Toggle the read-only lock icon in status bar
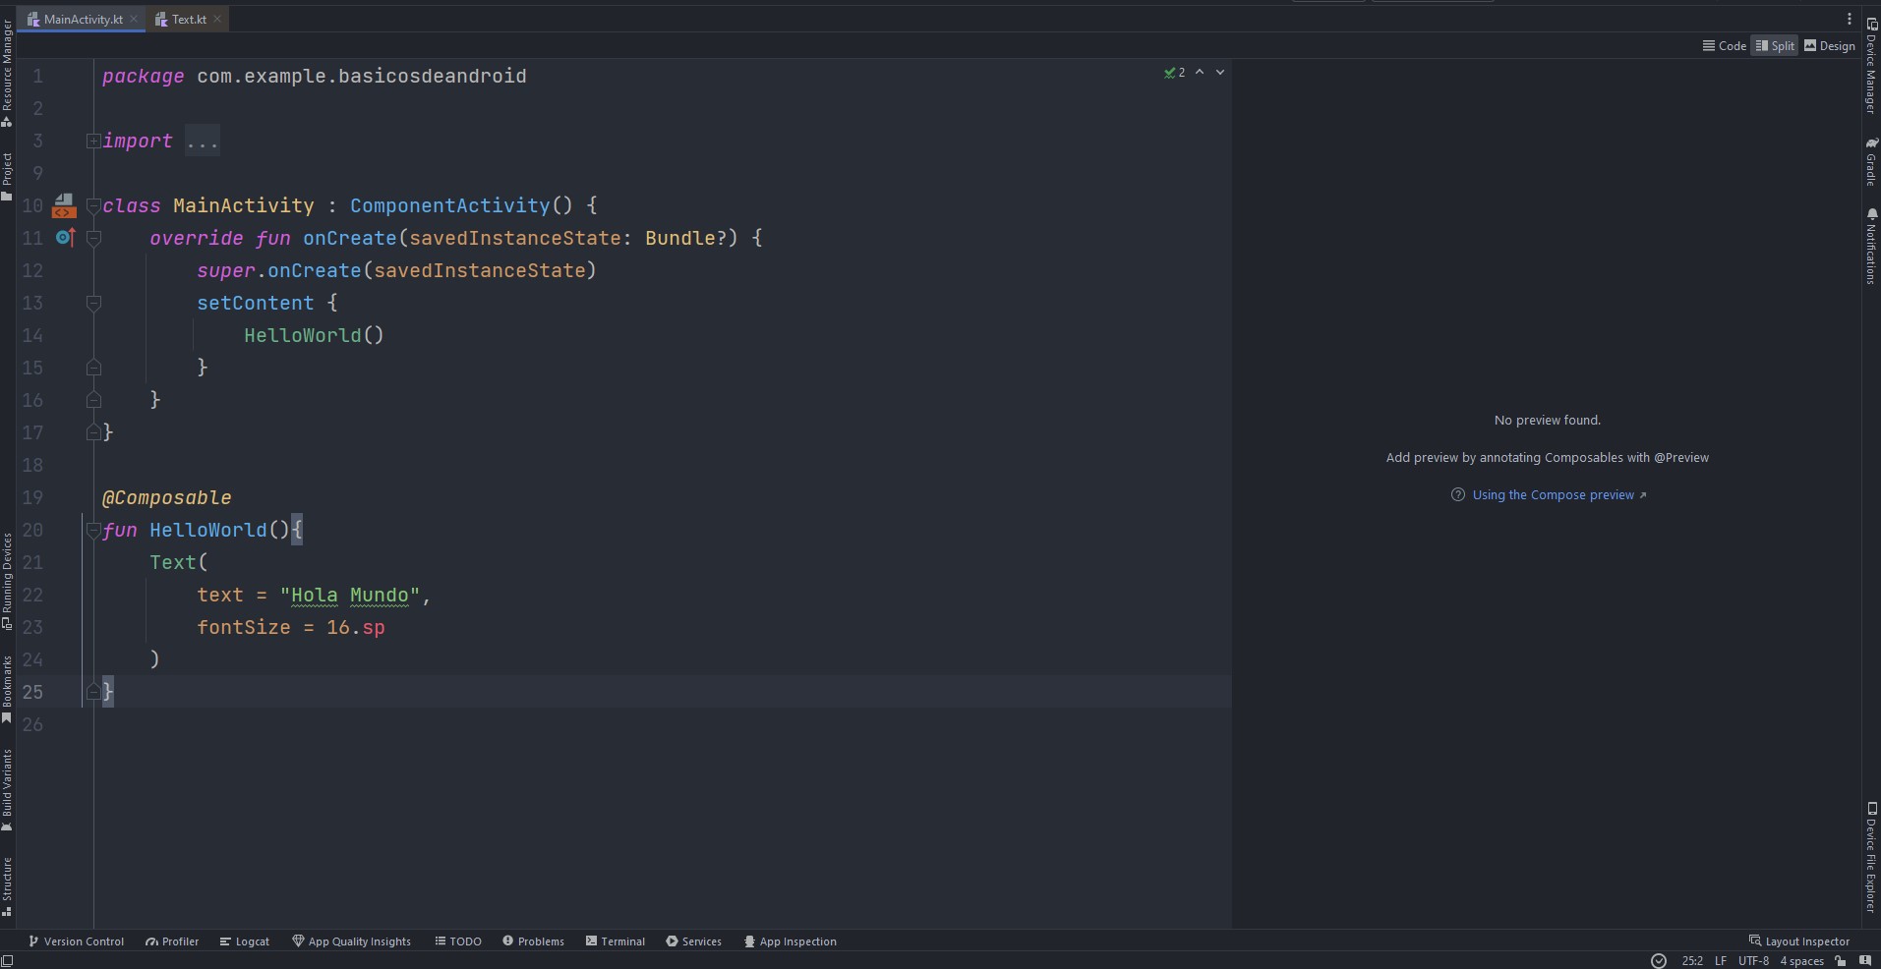This screenshot has width=1881, height=969. pos(1840,960)
